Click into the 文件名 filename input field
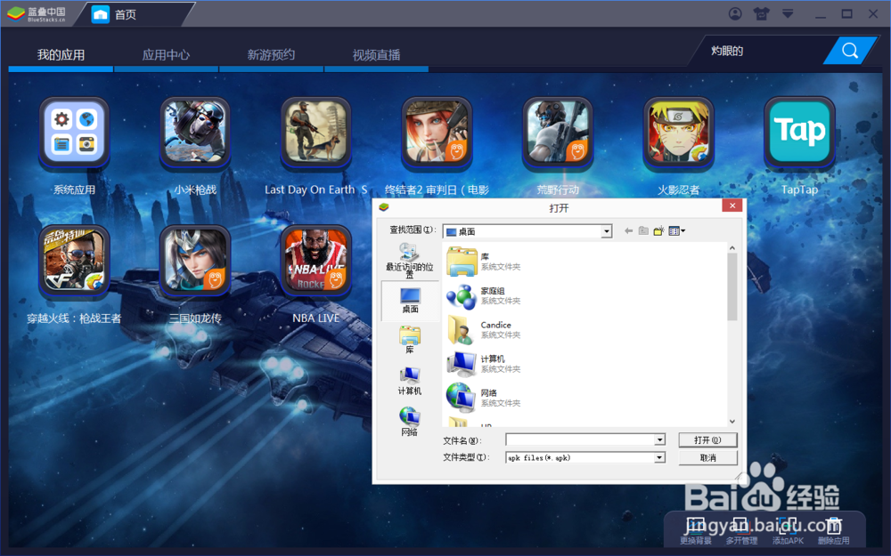This screenshot has width=891, height=556. tap(580, 440)
